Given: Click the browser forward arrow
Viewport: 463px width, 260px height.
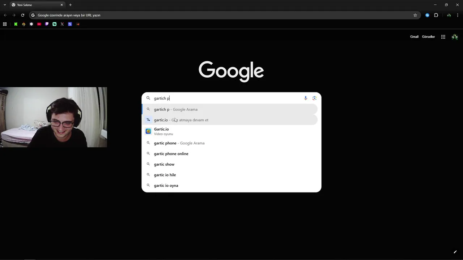Looking at the screenshot, I should (14, 15).
